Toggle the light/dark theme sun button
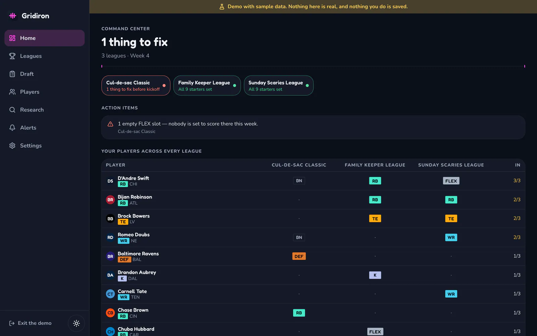The height and width of the screenshot is (336, 537). tap(77, 323)
